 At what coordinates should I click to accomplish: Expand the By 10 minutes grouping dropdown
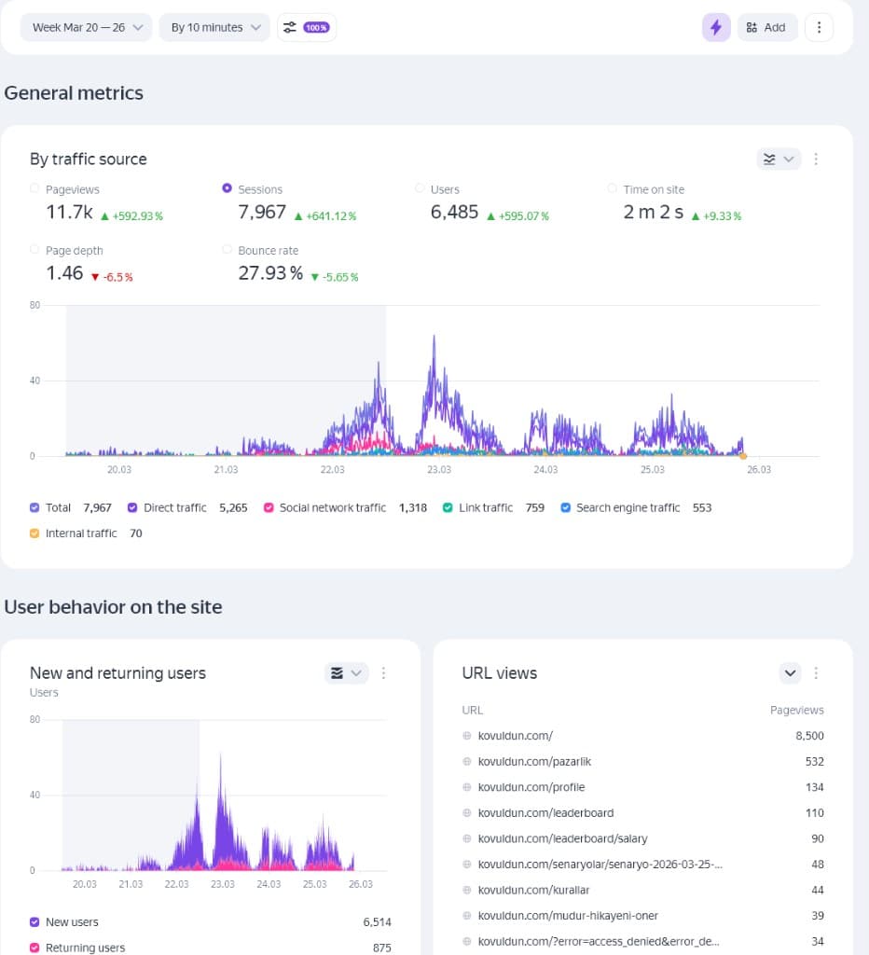point(214,27)
